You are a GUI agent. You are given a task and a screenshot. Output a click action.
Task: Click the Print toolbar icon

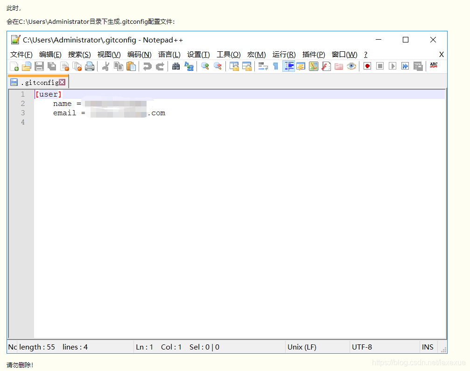[x=90, y=66]
